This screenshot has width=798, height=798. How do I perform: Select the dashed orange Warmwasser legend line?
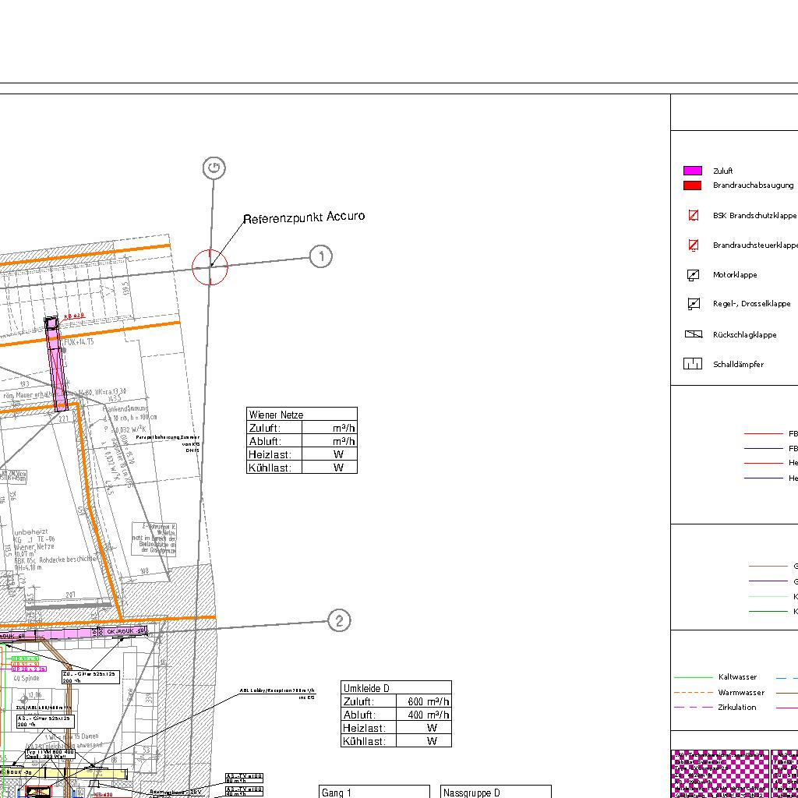pyautogui.click(x=693, y=692)
